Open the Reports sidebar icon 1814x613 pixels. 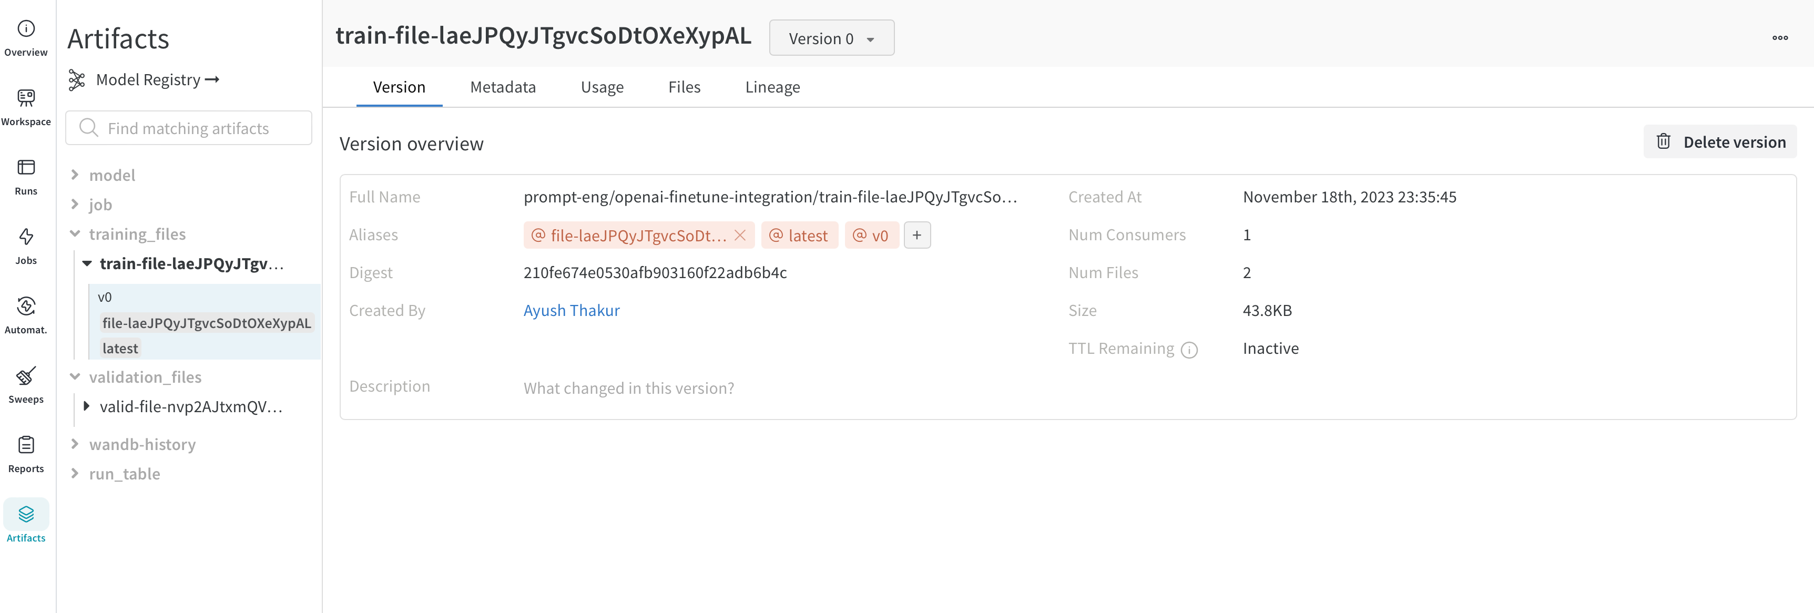coord(26,445)
